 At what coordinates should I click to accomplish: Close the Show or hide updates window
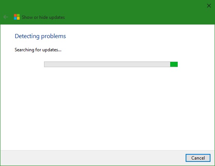pyautogui.click(x=209, y=6)
